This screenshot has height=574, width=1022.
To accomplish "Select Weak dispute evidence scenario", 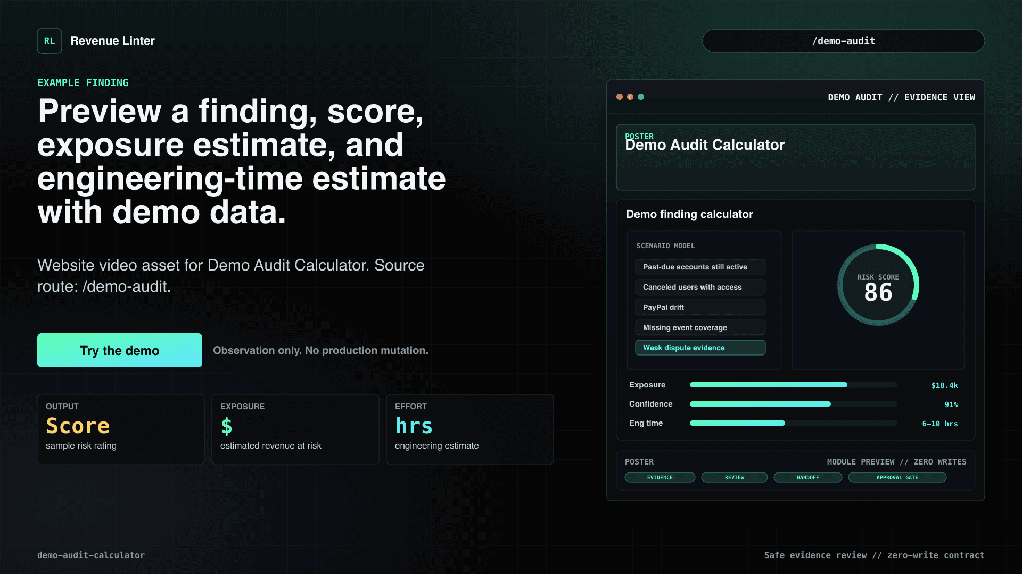I will click(x=700, y=348).
